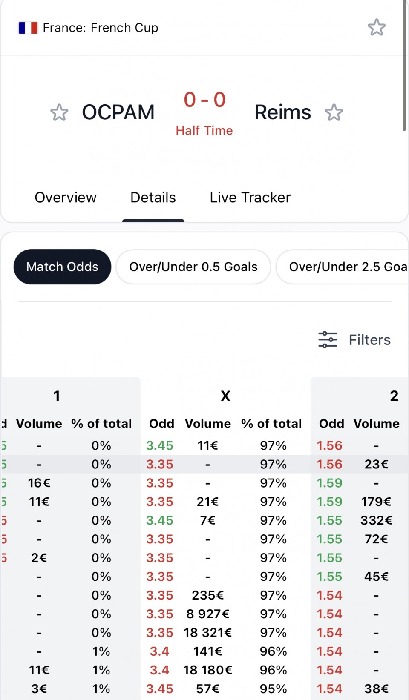The image size is (409, 700).
Task: Select the 18 321€ volume cell
Action: click(x=207, y=633)
